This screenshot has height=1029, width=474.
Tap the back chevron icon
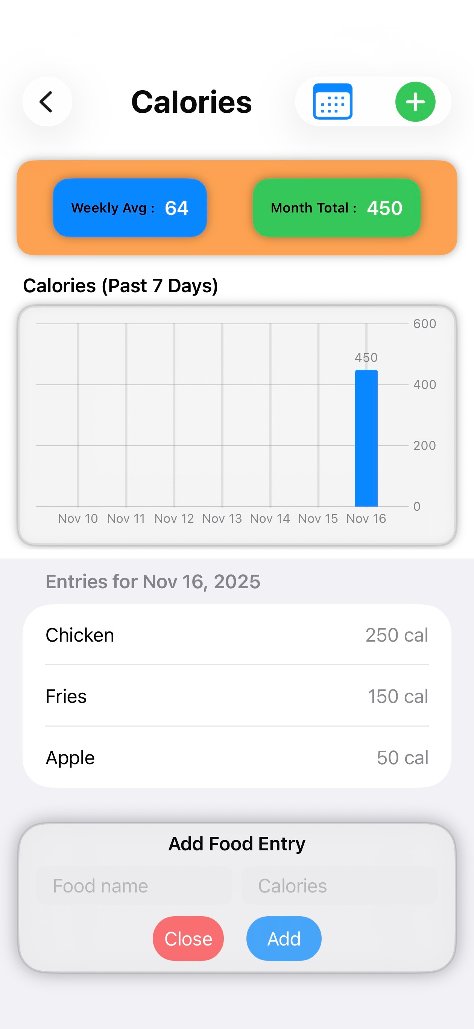tap(47, 102)
